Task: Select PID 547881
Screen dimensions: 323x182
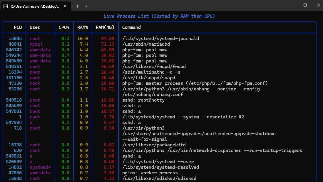Action: tap(14, 111)
